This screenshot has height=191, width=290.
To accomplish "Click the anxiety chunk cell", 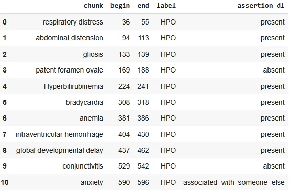I will [92, 182].
